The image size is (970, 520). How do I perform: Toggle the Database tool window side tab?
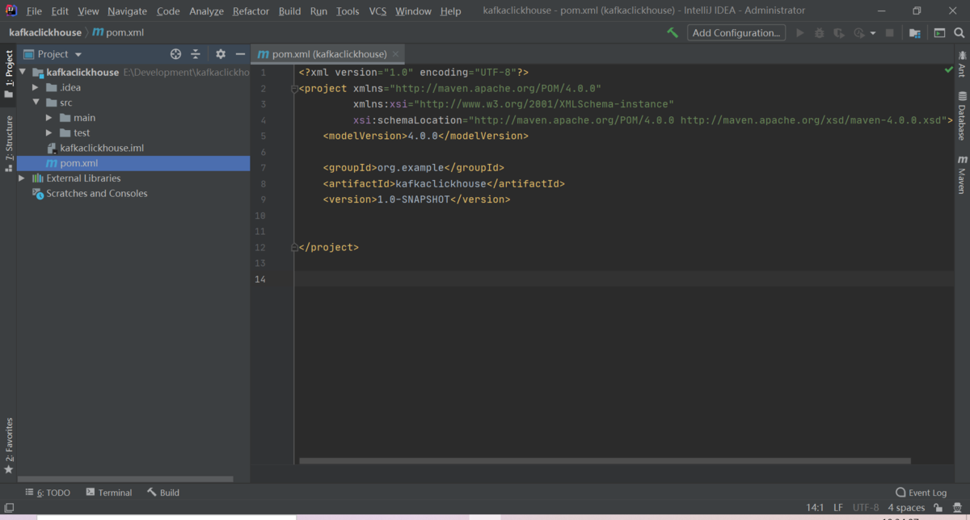962,116
